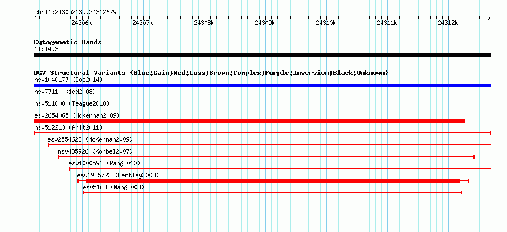Click the 24306k ruler tick label
This screenshot has width=507, height=232.
(82, 23)
